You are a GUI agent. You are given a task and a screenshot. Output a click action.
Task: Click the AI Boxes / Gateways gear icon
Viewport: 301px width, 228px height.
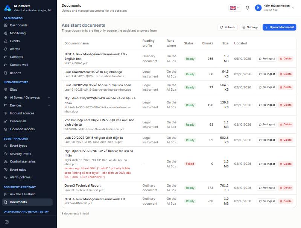coord(6,97)
